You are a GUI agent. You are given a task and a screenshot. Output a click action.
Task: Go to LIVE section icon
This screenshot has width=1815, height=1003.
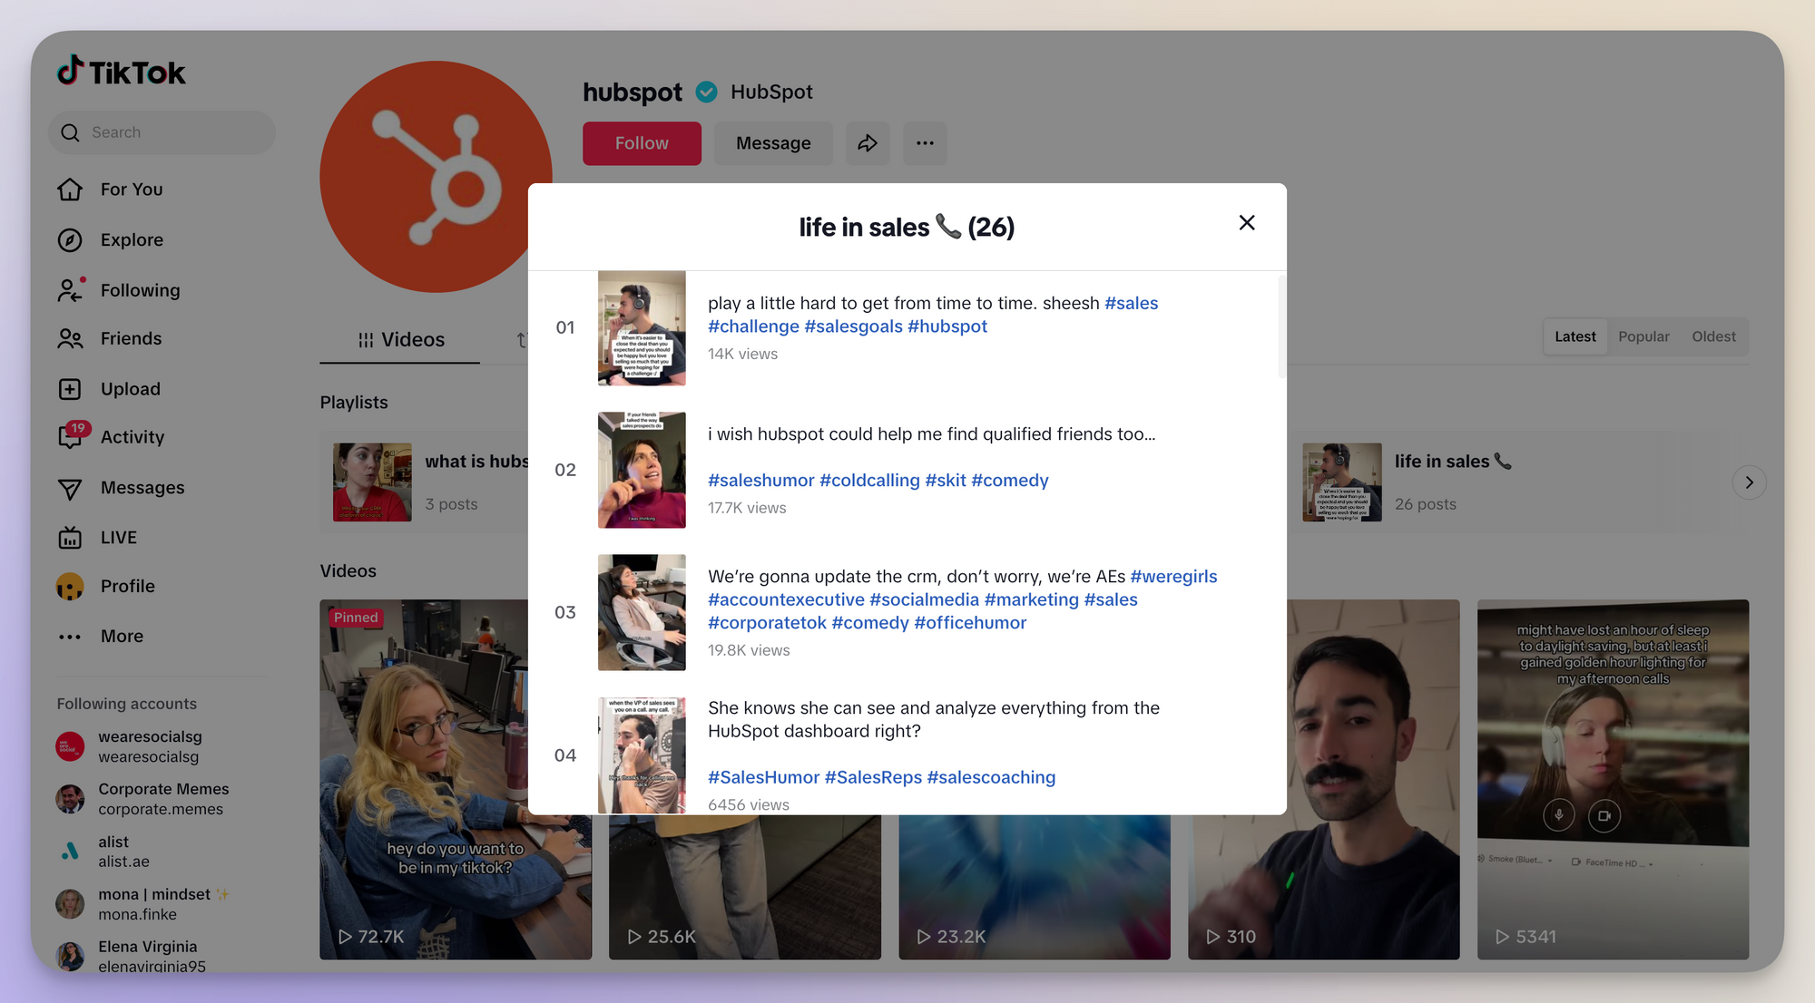coord(71,537)
